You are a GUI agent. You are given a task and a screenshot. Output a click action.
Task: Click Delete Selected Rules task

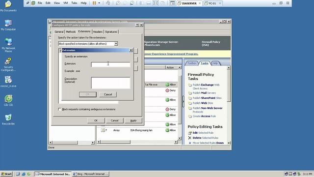tap(205, 138)
